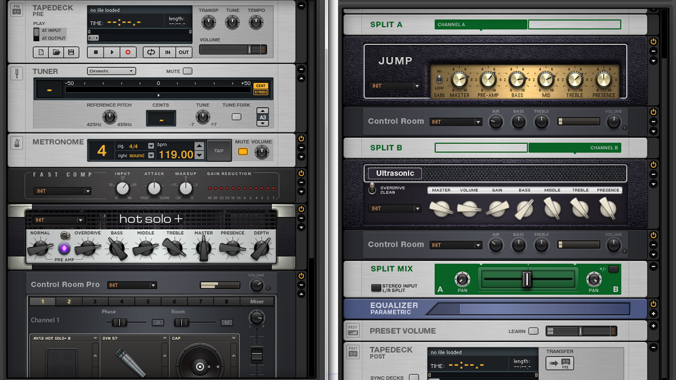Toggle the Metronome mute button
This screenshot has width=676, height=380.
pyautogui.click(x=243, y=152)
